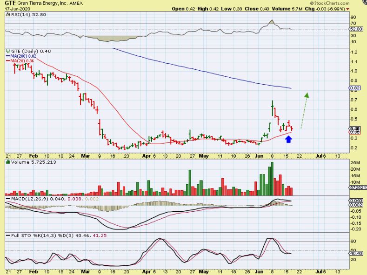The height and width of the screenshot is (275, 367).
Task: Click the 25M level on the volume axis
Action: coord(355,163)
